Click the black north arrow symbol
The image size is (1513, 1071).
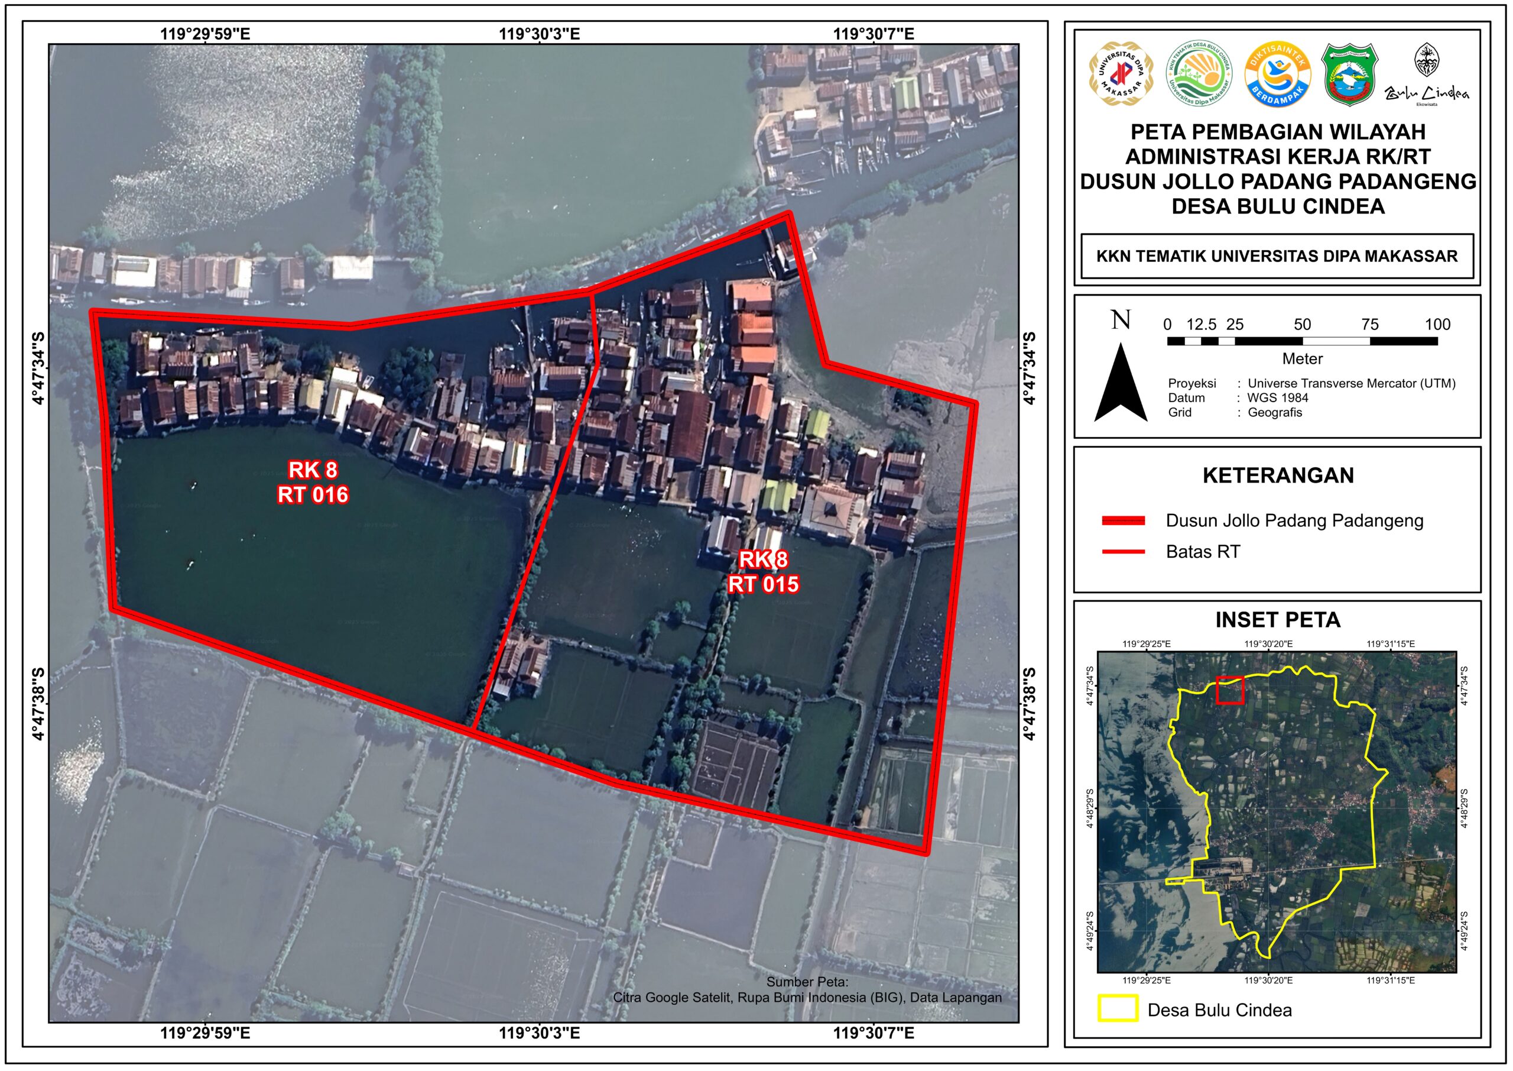[x=1120, y=383]
